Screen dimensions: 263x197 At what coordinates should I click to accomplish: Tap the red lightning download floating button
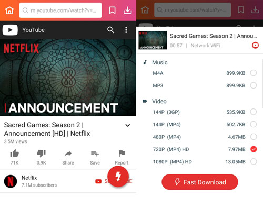pyautogui.click(x=118, y=177)
